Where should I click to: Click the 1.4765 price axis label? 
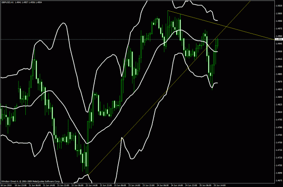click(279, 135)
